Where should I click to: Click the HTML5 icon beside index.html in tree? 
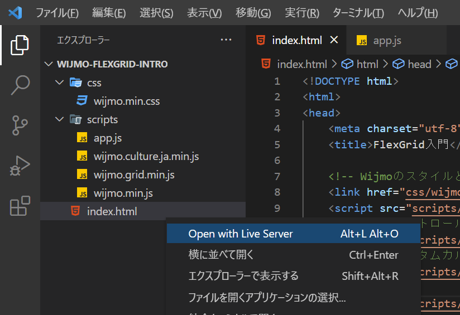(75, 211)
